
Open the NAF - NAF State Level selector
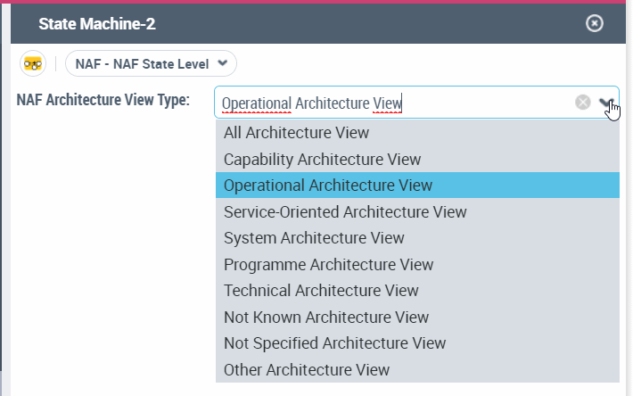tap(143, 64)
